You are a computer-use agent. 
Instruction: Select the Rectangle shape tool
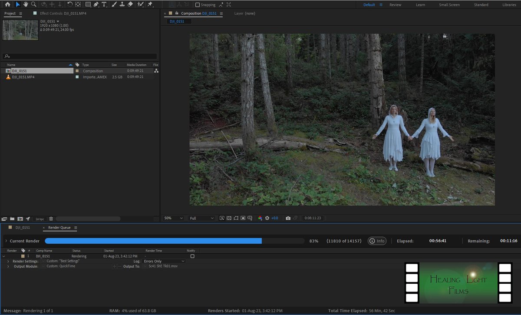[x=88, y=4]
